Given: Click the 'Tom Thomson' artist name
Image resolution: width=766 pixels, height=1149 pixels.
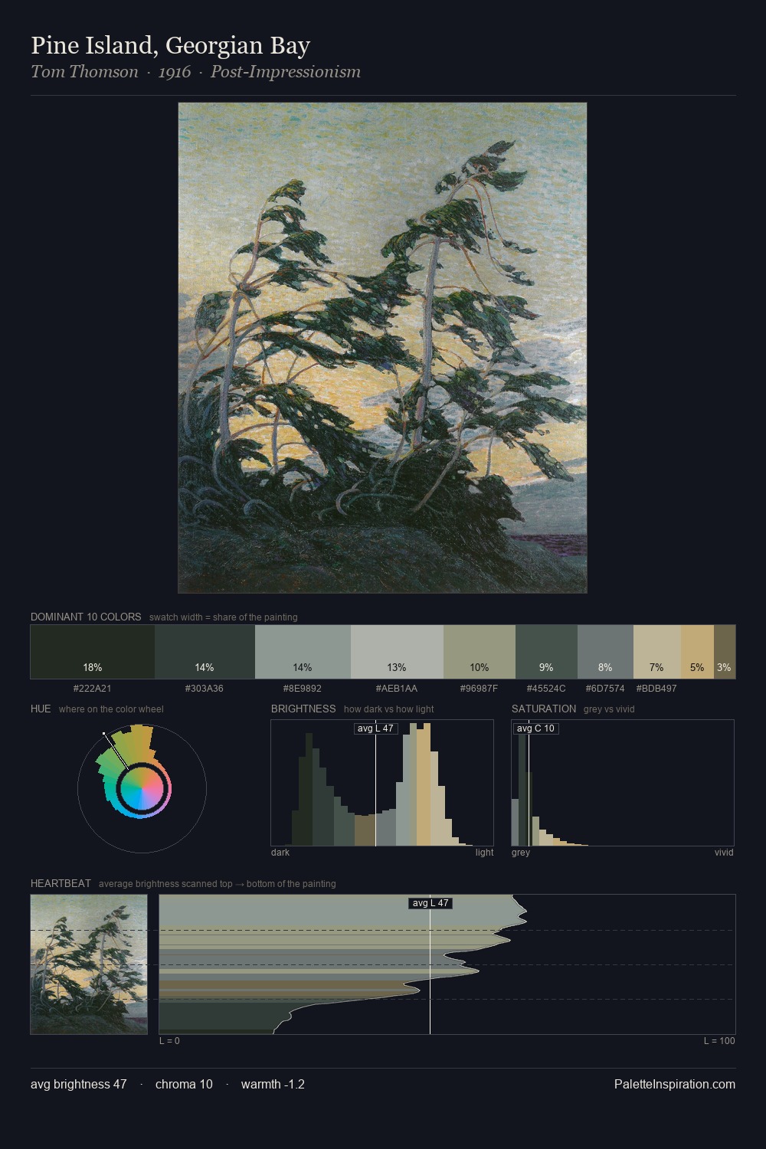Looking at the screenshot, I should (x=84, y=72).
